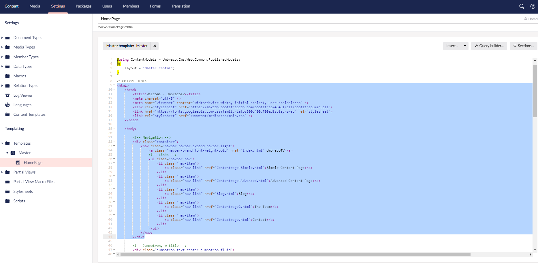Click line 44 in the gutter
This screenshot has width=538, height=263.
pyautogui.click(x=110, y=237)
